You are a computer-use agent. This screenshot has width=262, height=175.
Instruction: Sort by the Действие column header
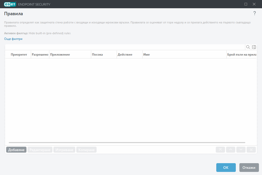(125, 55)
